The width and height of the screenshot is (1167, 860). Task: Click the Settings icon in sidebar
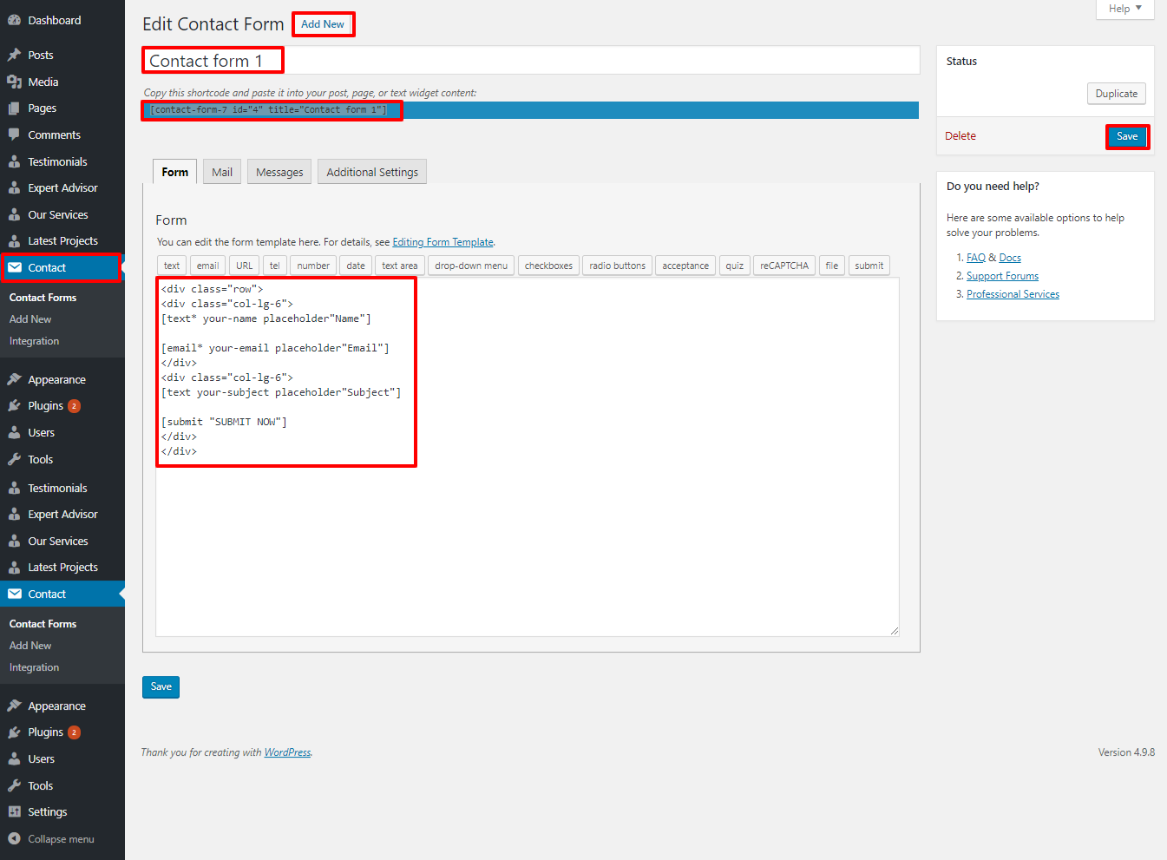(14, 811)
